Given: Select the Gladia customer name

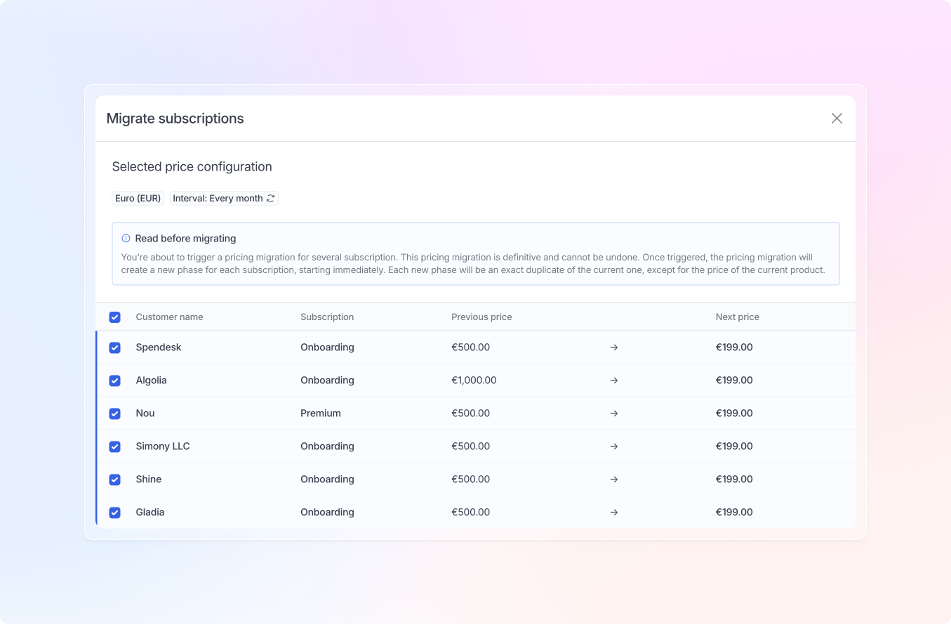Looking at the screenshot, I should click(x=150, y=512).
